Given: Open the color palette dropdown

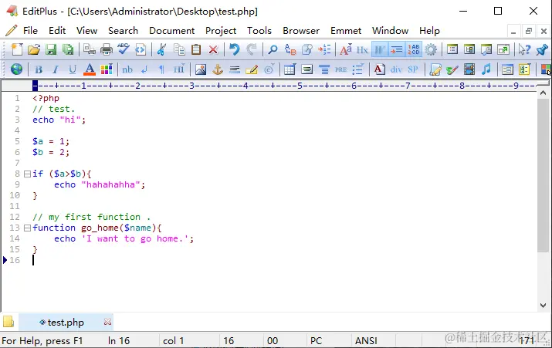Looking at the screenshot, I should point(107,69).
